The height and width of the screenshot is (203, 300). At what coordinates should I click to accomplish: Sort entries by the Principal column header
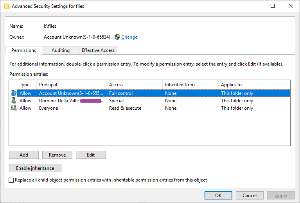coord(71,85)
